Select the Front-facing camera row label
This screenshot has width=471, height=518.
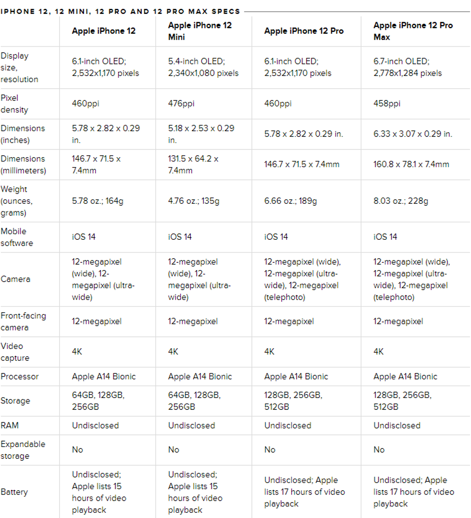[23, 321]
